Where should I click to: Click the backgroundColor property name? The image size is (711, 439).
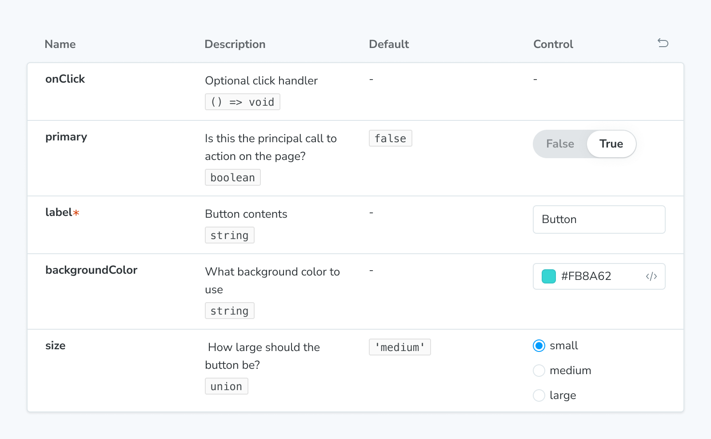91,270
